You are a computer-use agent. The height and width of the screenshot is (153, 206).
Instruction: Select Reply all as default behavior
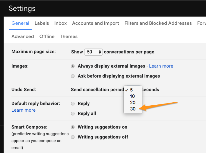pos(73,113)
